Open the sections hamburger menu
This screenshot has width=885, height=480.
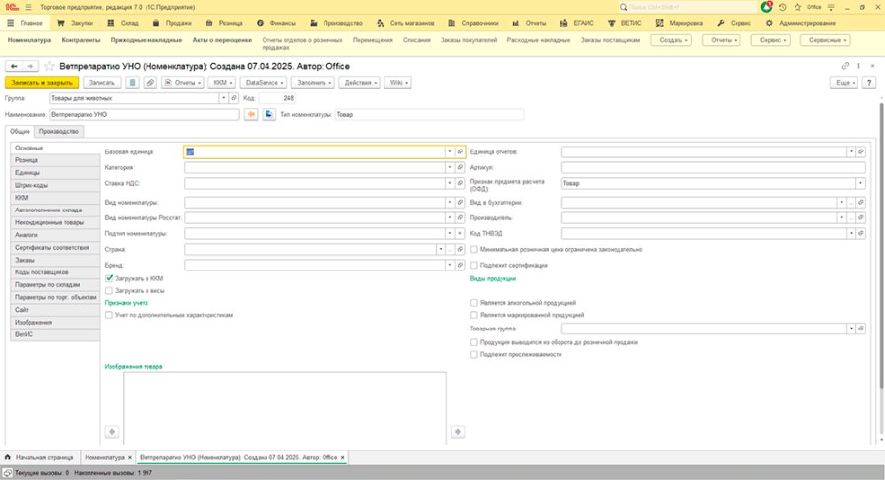(x=29, y=7)
